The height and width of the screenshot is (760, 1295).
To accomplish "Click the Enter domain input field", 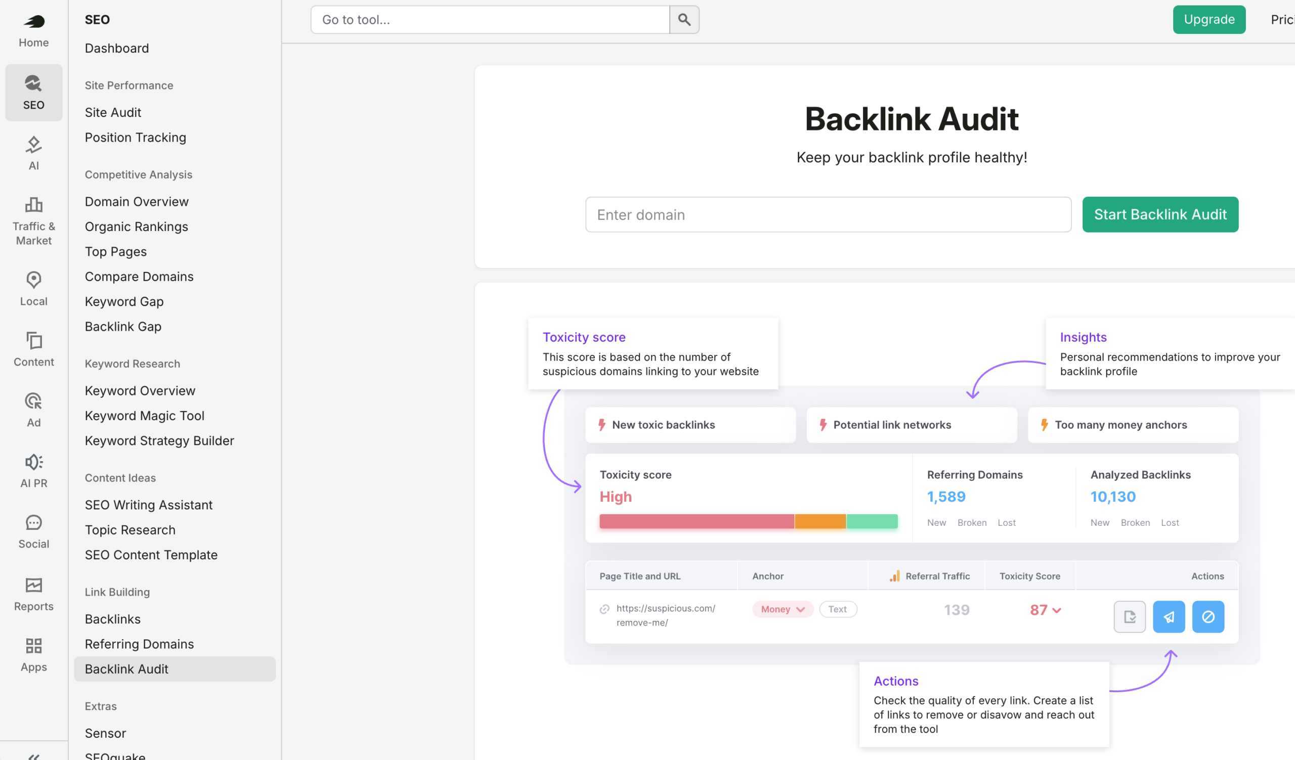I will [x=829, y=214].
